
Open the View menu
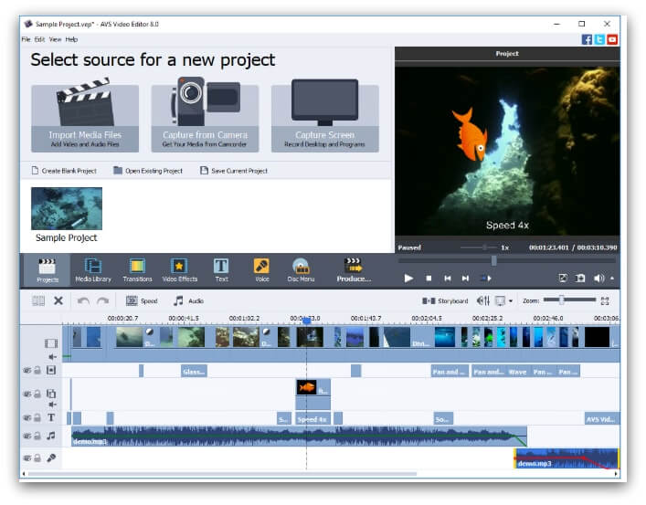[x=55, y=39]
